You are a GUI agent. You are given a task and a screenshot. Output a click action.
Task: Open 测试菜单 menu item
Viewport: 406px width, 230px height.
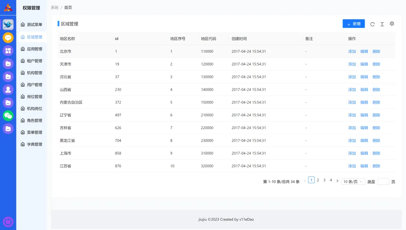(x=32, y=24)
